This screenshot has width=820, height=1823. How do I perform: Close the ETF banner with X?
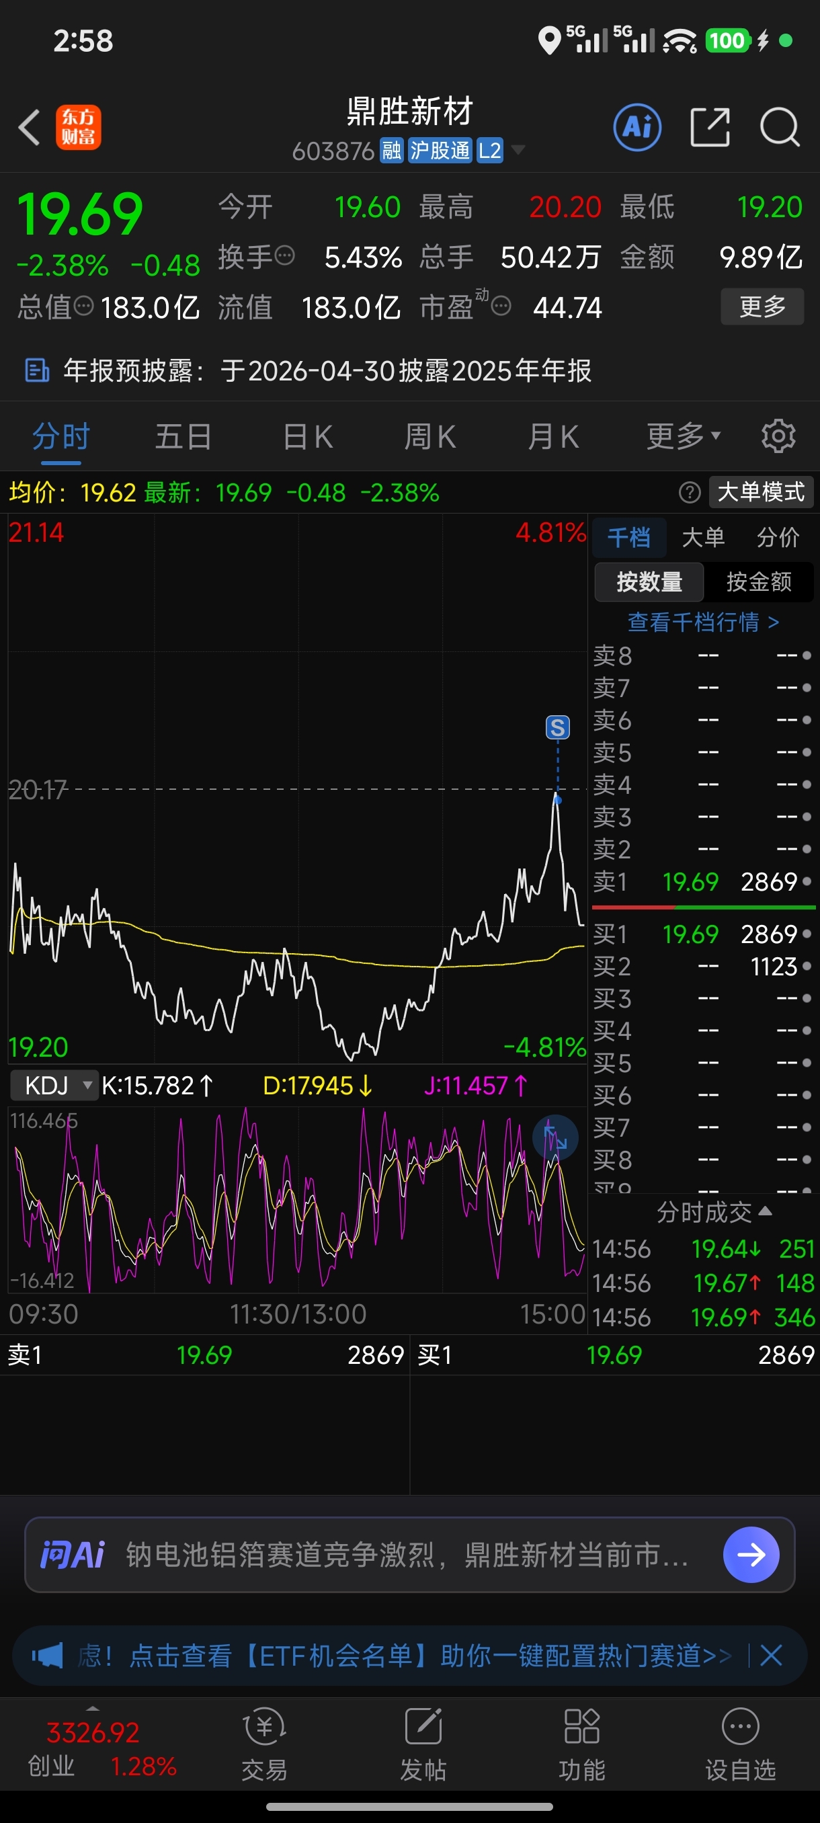pyautogui.click(x=770, y=1655)
